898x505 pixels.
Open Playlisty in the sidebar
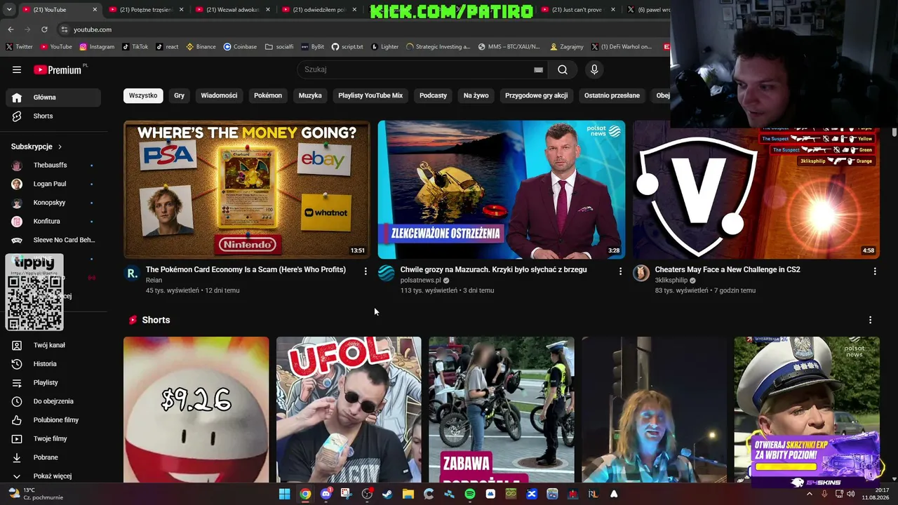pyautogui.click(x=53, y=383)
